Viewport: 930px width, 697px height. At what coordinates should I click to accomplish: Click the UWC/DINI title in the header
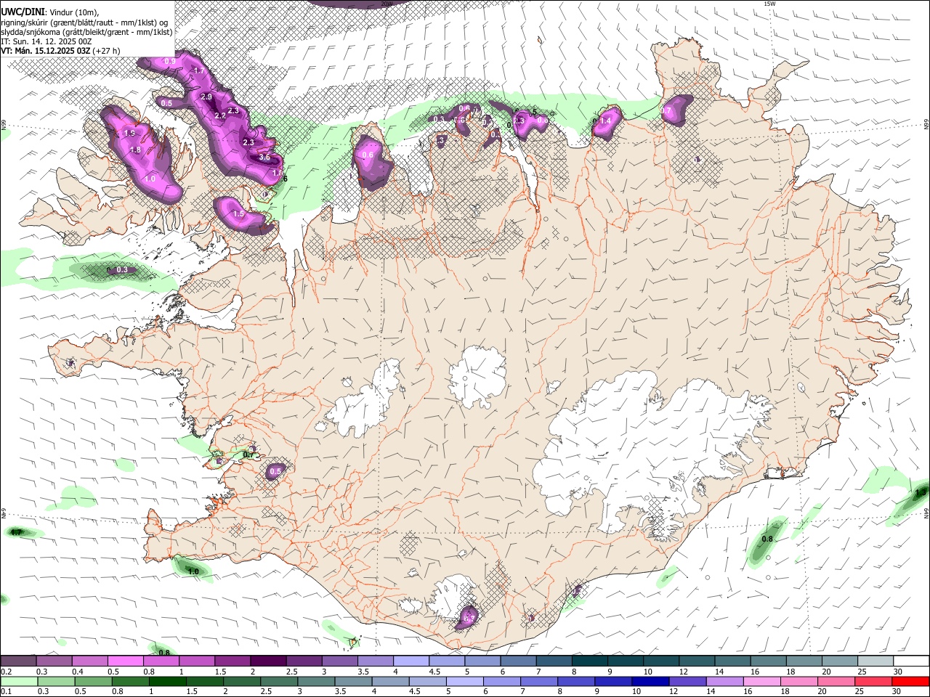pos(23,12)
